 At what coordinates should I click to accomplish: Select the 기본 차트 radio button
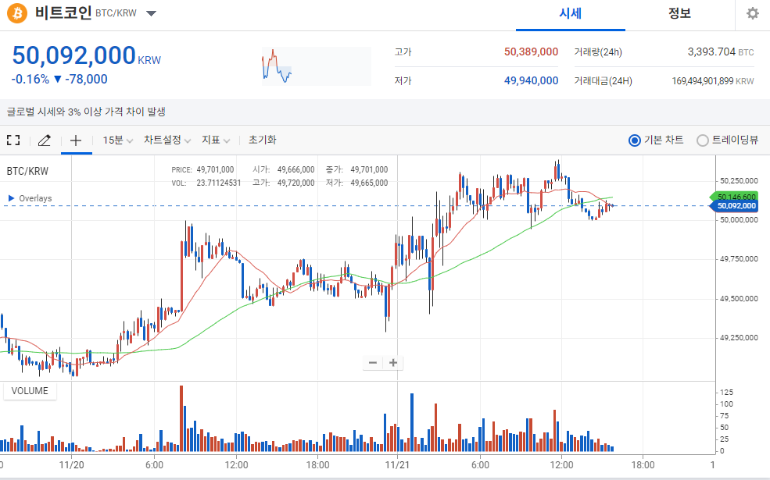(635, 140)
